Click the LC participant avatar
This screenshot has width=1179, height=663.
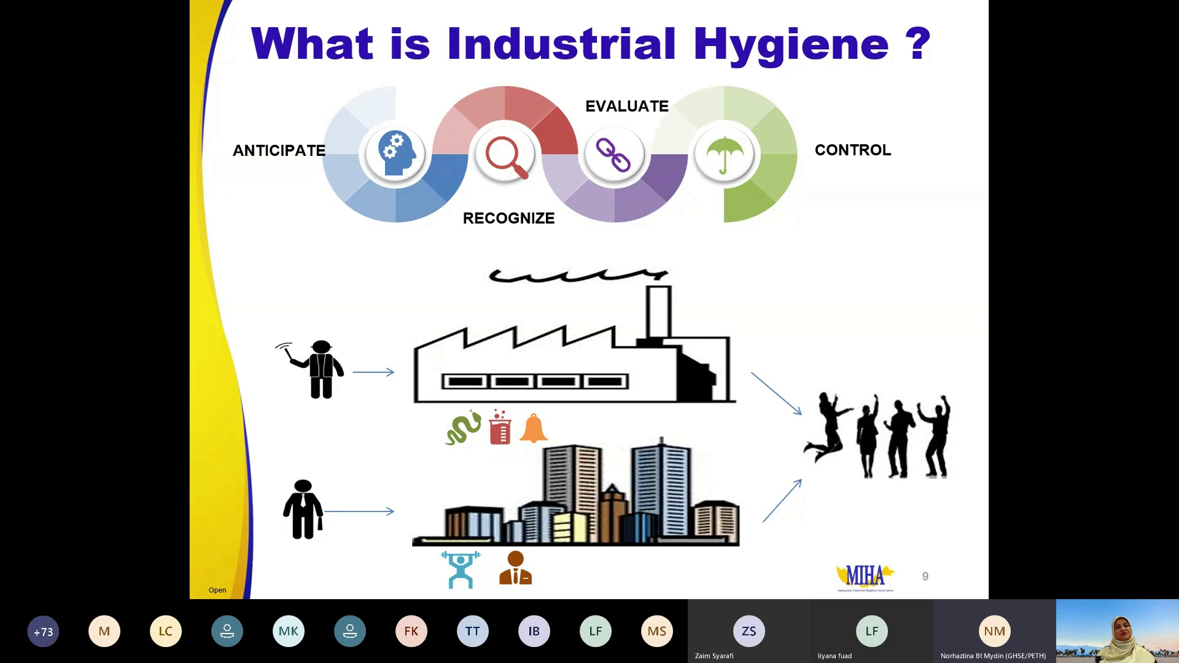pyautogui.click(x=166, y=631)
